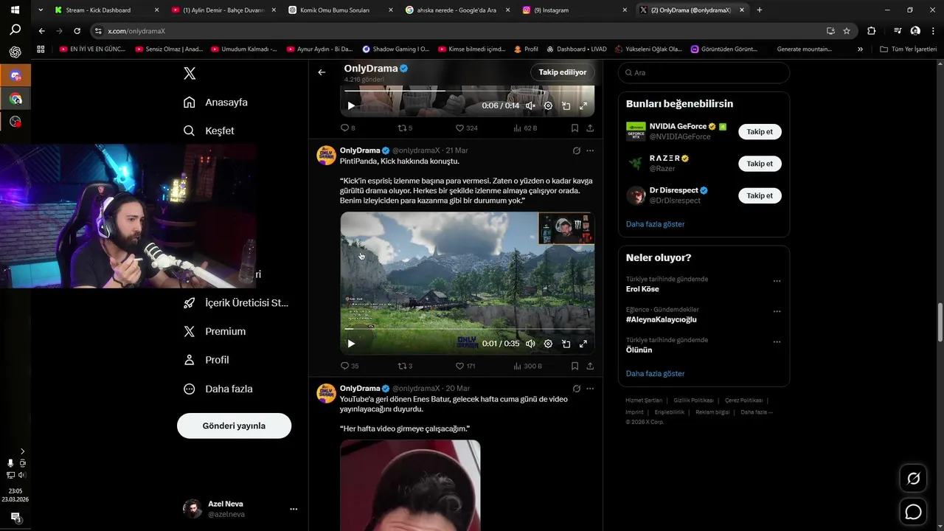Play the PintiPanda video at 0:01

[351, 344]
